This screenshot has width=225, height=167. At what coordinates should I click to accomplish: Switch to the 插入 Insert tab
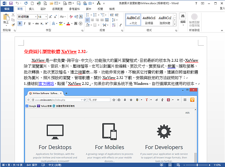[x=31, y=9]
